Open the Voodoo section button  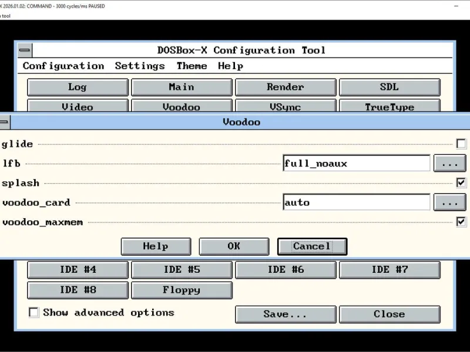[x=182, y=106]
